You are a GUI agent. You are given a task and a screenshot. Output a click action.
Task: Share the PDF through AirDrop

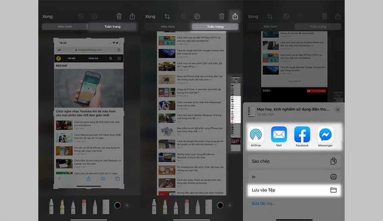click(256, 136)
